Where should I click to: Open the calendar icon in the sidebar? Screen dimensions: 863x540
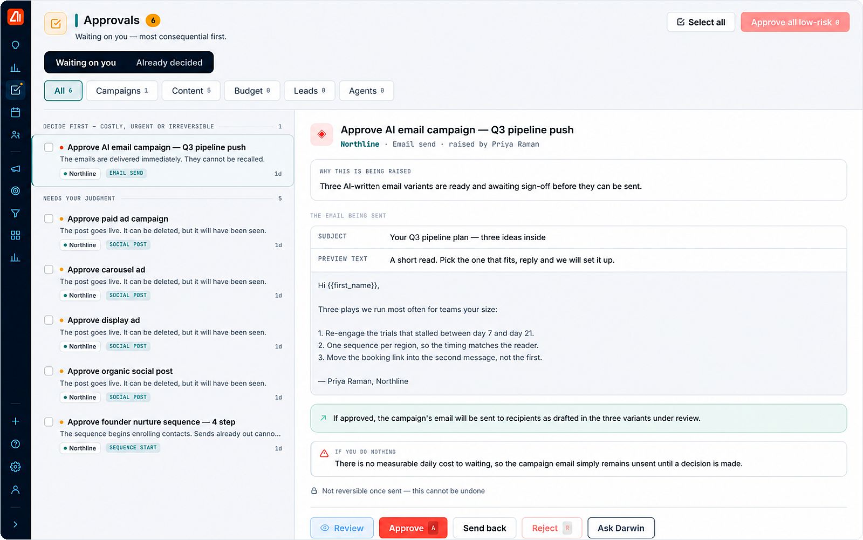coord(16,112)
